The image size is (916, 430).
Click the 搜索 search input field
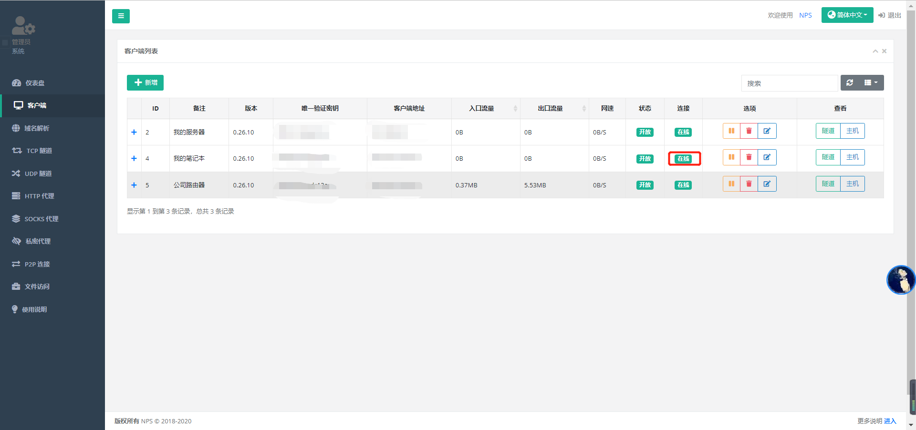tap(789, 83)
